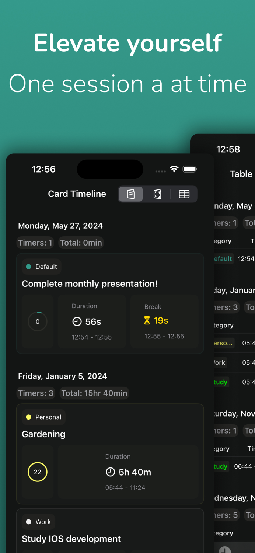This screenshot has height=553, width=255.
Task: Tap the Study IOS development session
Action: point(71,539)
